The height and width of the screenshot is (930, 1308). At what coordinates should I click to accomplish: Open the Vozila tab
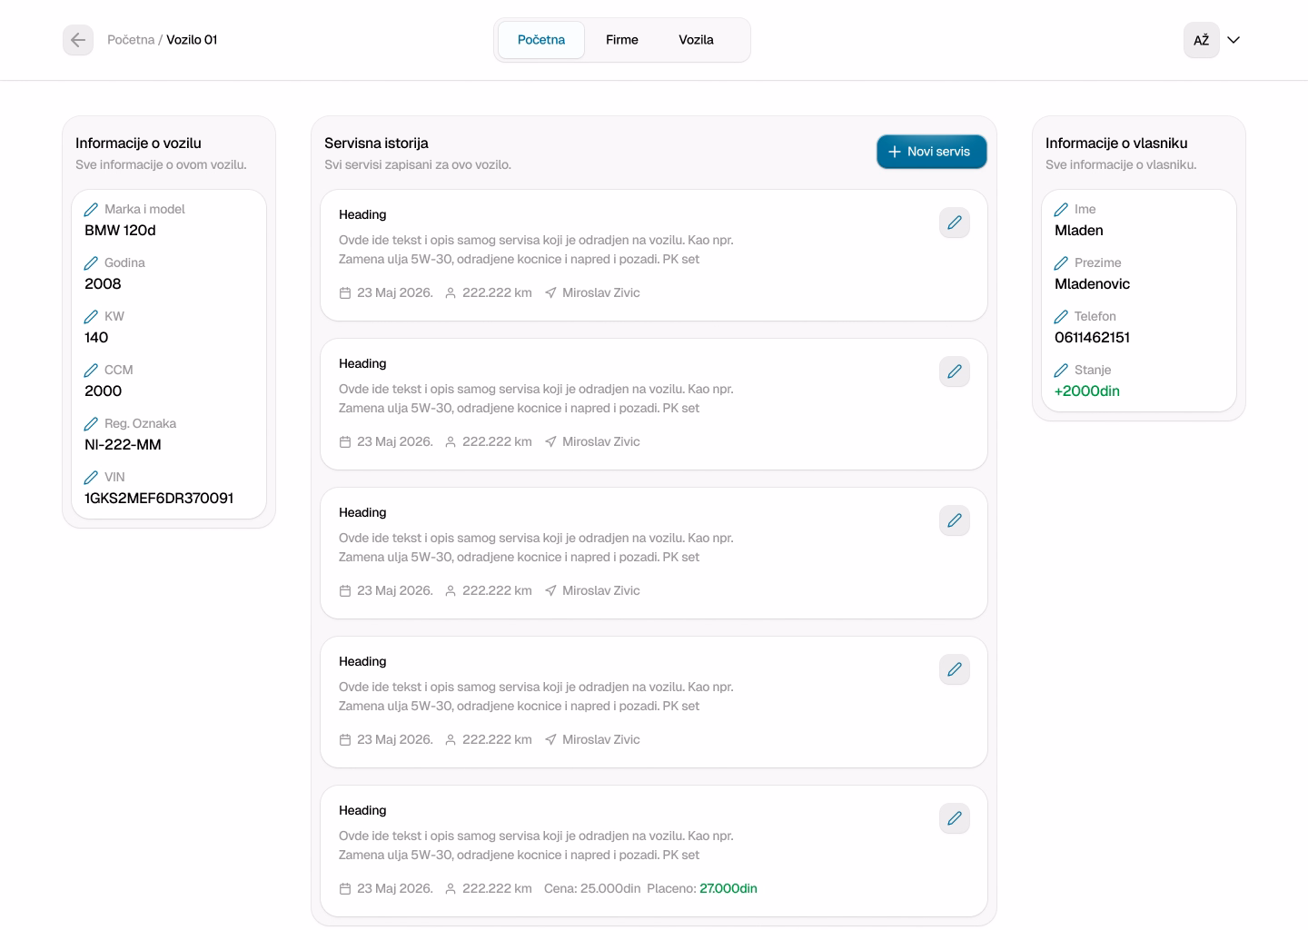(696, 40)
